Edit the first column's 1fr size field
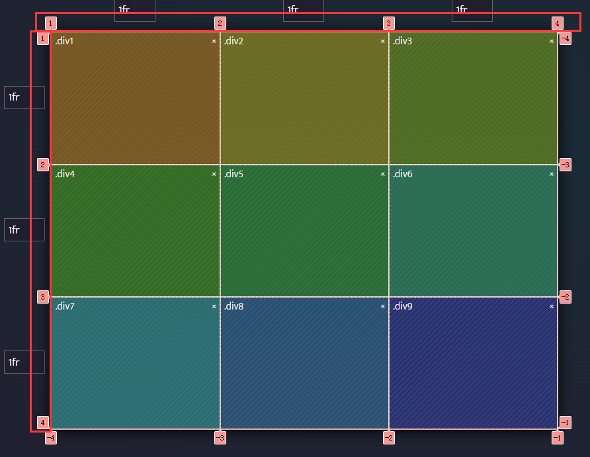This screenshot has height=457, width=590. [134, 10]
